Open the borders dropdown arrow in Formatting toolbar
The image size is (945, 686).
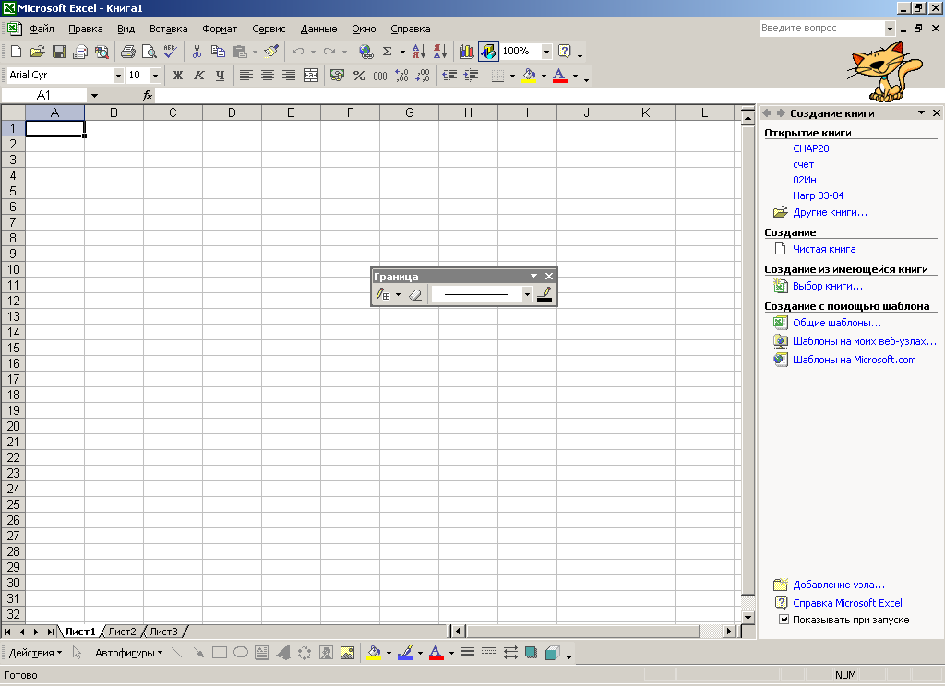(x=512, y=76)
